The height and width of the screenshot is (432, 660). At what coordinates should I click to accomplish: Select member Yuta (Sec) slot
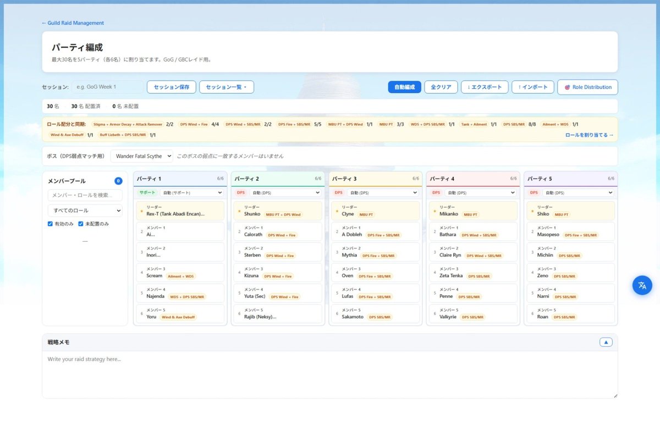pyautogui.click(x=278, y=293)
